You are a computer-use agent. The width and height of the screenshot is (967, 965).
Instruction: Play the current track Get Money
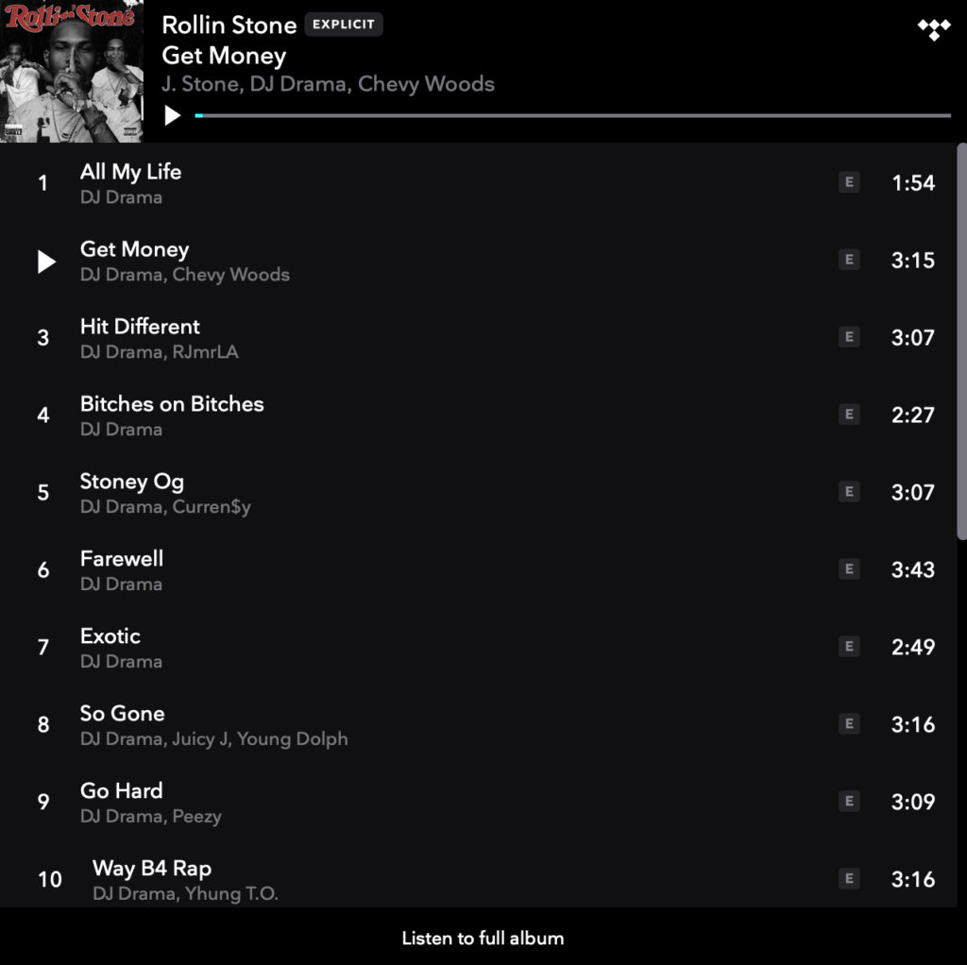(x=172, y=115)
